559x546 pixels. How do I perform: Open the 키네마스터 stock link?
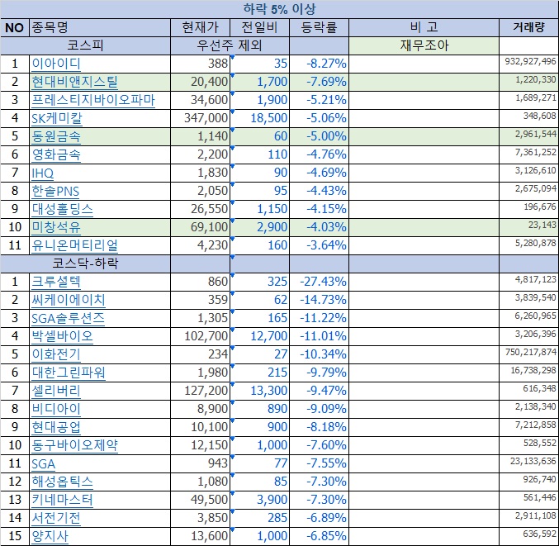tap(63, 501)
